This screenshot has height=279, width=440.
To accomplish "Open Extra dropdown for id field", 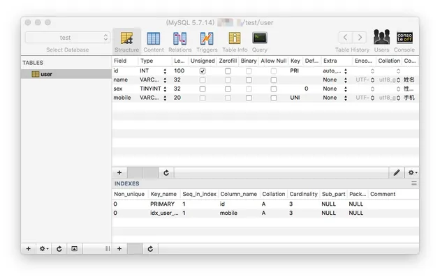I will 346,71.
